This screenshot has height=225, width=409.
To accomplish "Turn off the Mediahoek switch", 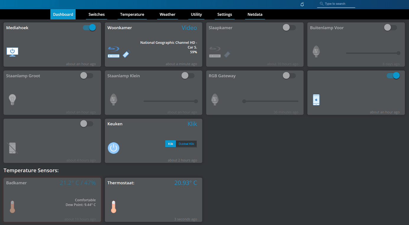I will click(x=89, y=27).
